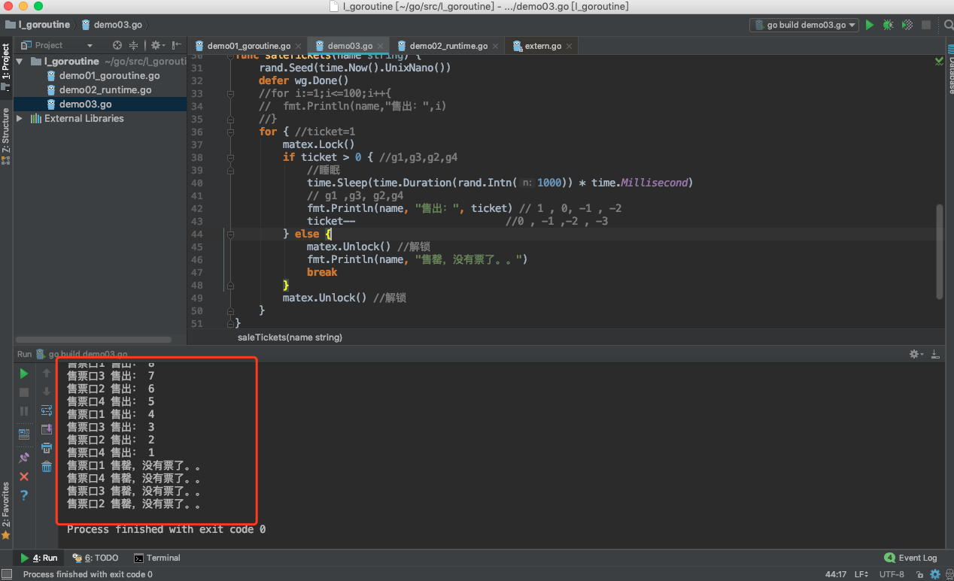Screen dimensions: 954x581
Task: Click the print icon in Run panel
Action: click(47, 448)
